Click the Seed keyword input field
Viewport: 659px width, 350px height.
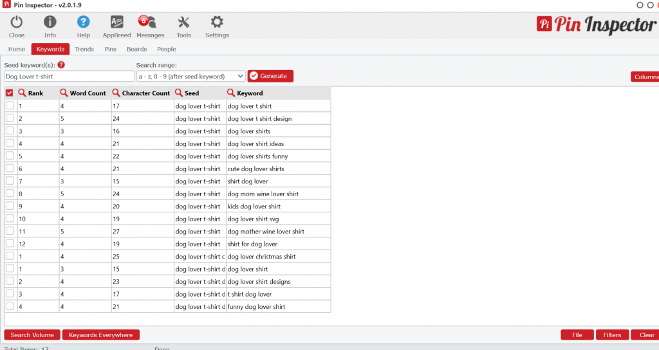[x=69, y=76]
